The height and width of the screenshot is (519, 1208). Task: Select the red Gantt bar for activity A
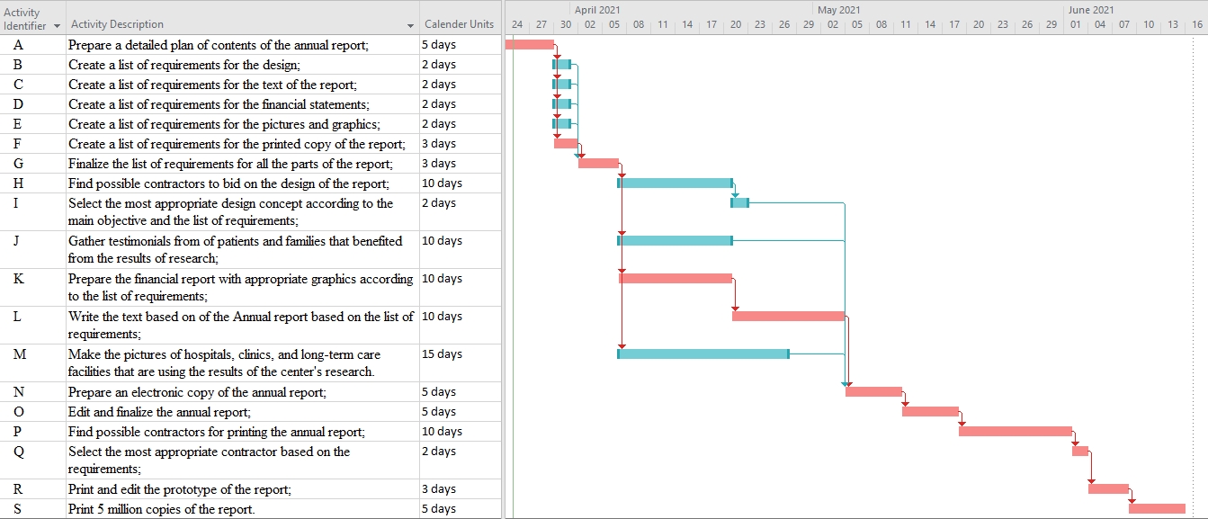click(x=530, y=45)
